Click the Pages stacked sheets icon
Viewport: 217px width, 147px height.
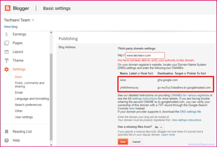[x=6, y=43]
